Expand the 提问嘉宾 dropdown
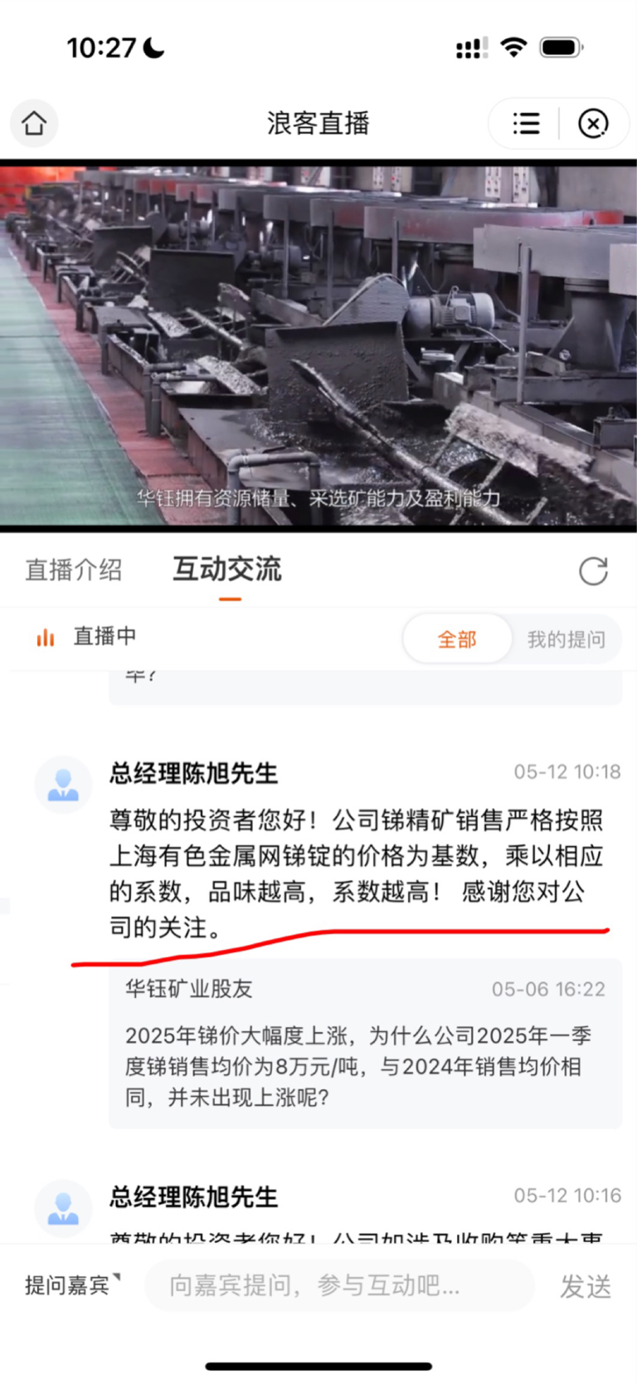This screenshot has width=637, height=1384. click(71, 1284)
